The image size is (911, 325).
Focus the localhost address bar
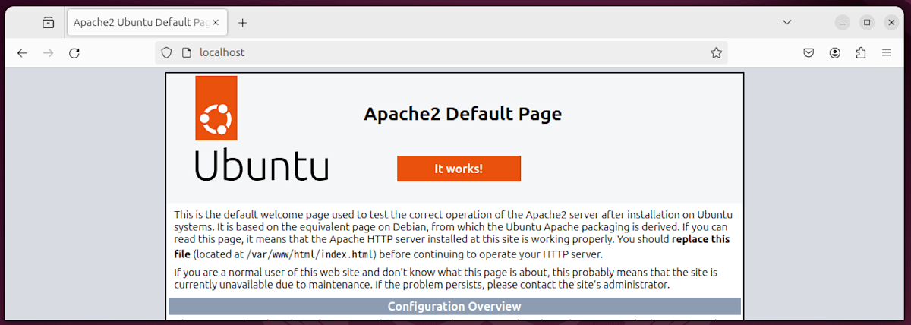[x=441, y=52]
